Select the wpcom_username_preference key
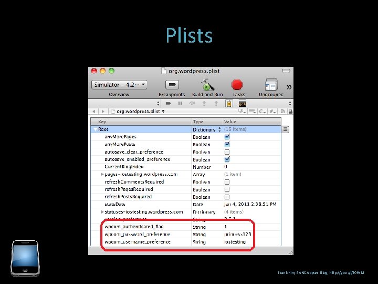 point(138,242)
